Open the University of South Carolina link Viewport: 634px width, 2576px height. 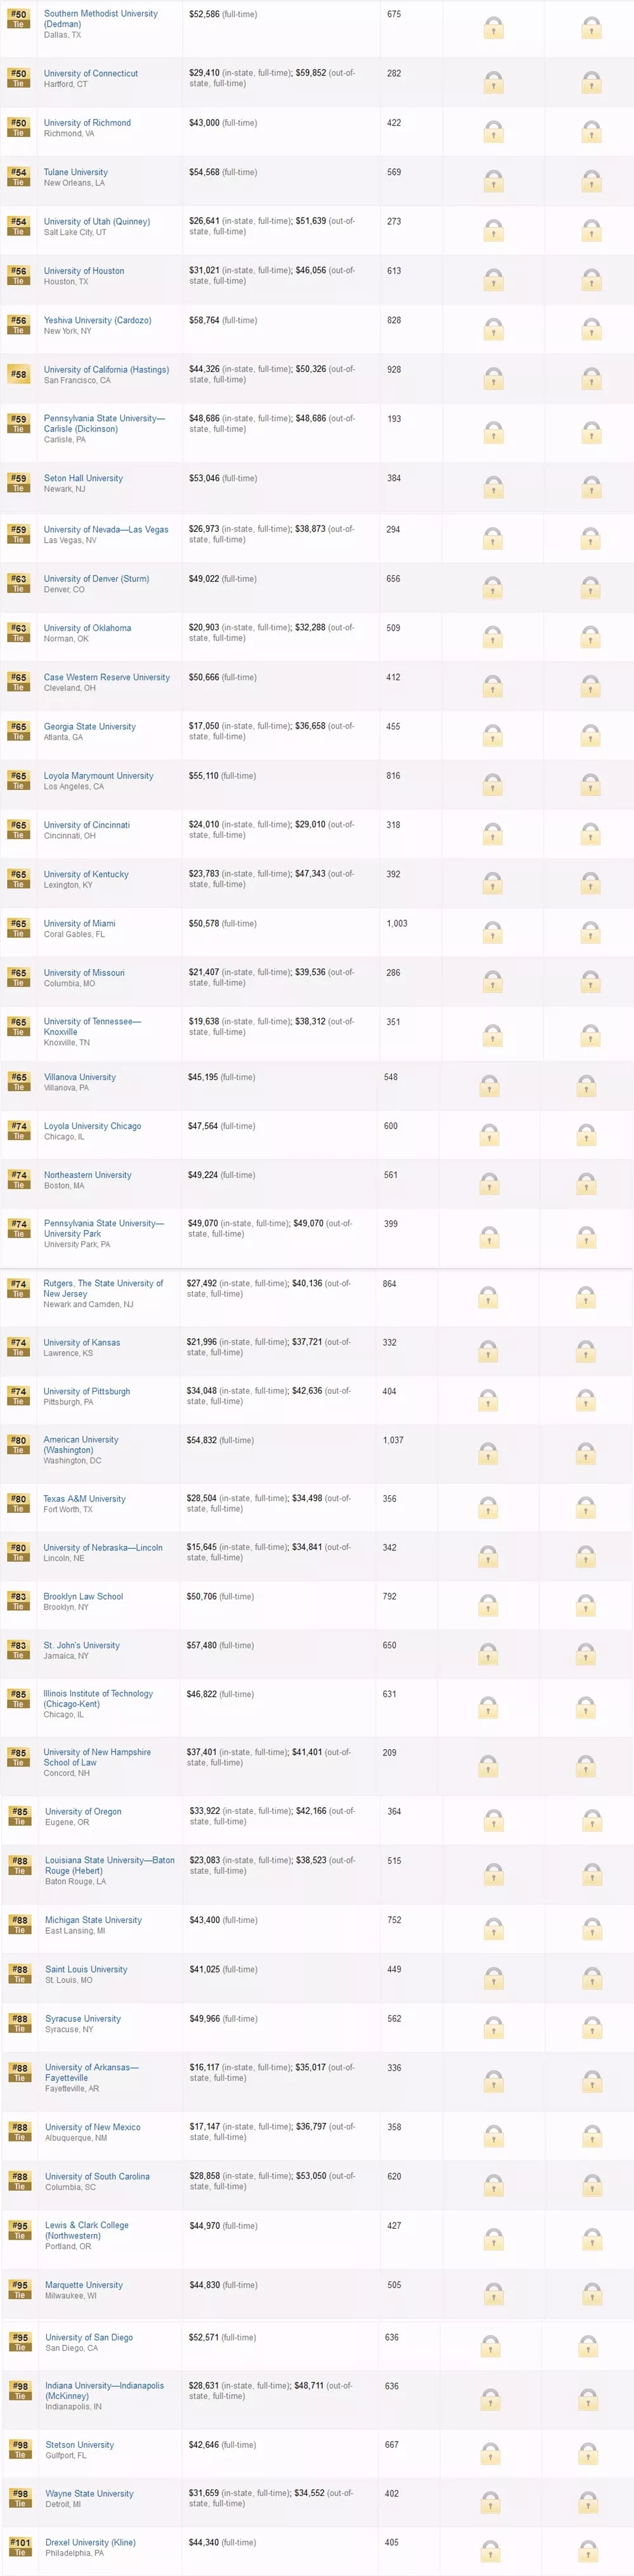pos(97,2177)
